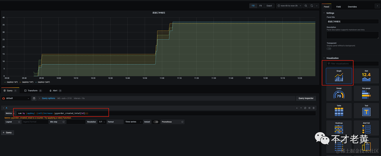Toggle the Instant query switch
This screenshot has width=381, height=156.
click(x=156, y=122)
